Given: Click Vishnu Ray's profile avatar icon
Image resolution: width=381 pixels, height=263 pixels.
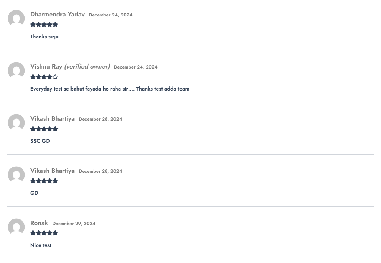Looking at the screenshot, I should coord(16,70).
